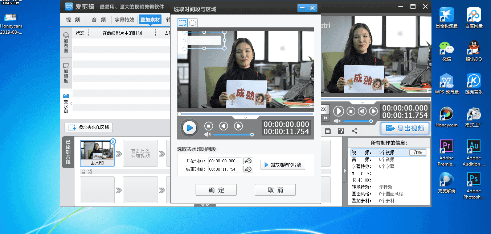Switch to the 字幕特效 tab
This screenshot has width=491, height=234.
(124, 20)
